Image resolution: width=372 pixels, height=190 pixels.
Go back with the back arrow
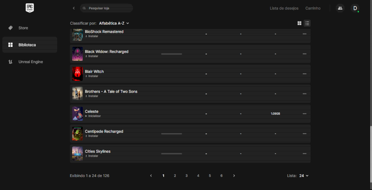tap(73, 8)
